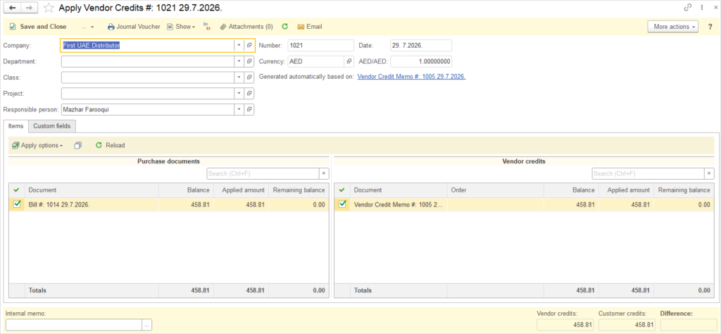The height and width of the screenshot is (334, 721).
Task: Click the Difference field
Action: (x=689, y=325)
